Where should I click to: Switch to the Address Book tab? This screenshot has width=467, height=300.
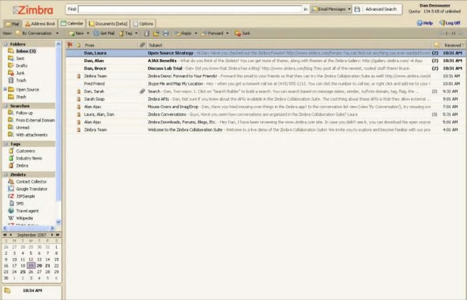(40, 23)
